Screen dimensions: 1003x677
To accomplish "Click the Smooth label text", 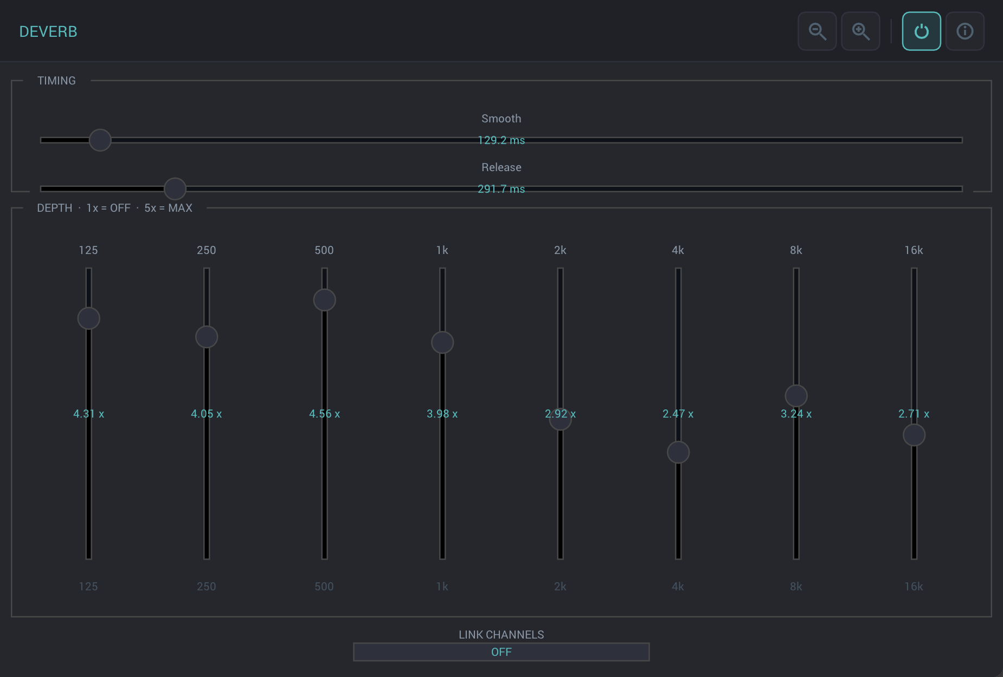I will click(501, 119).
